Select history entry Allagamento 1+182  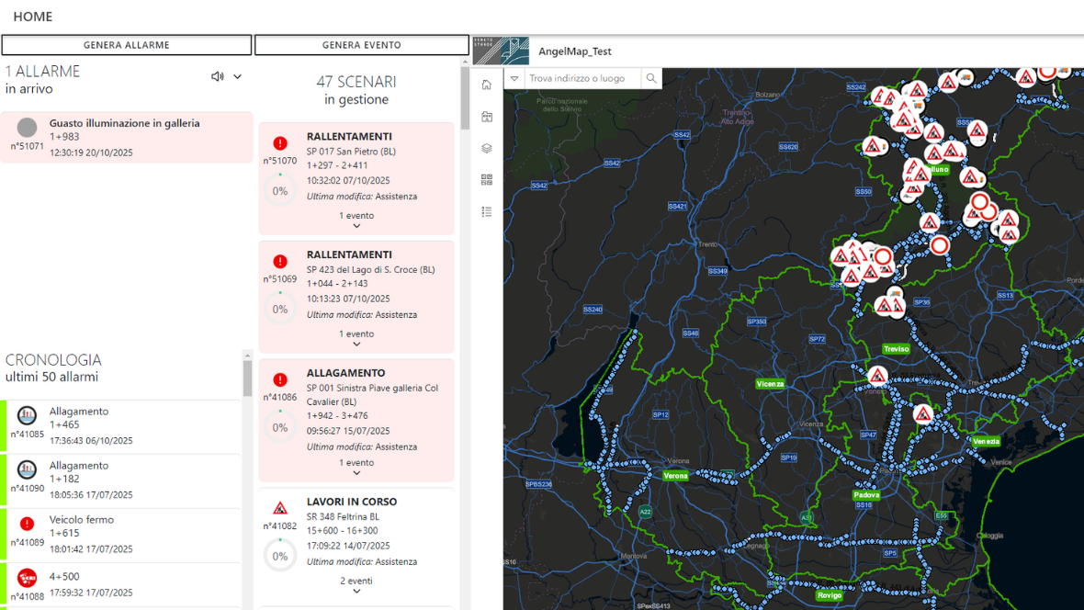tap(123, 481)
